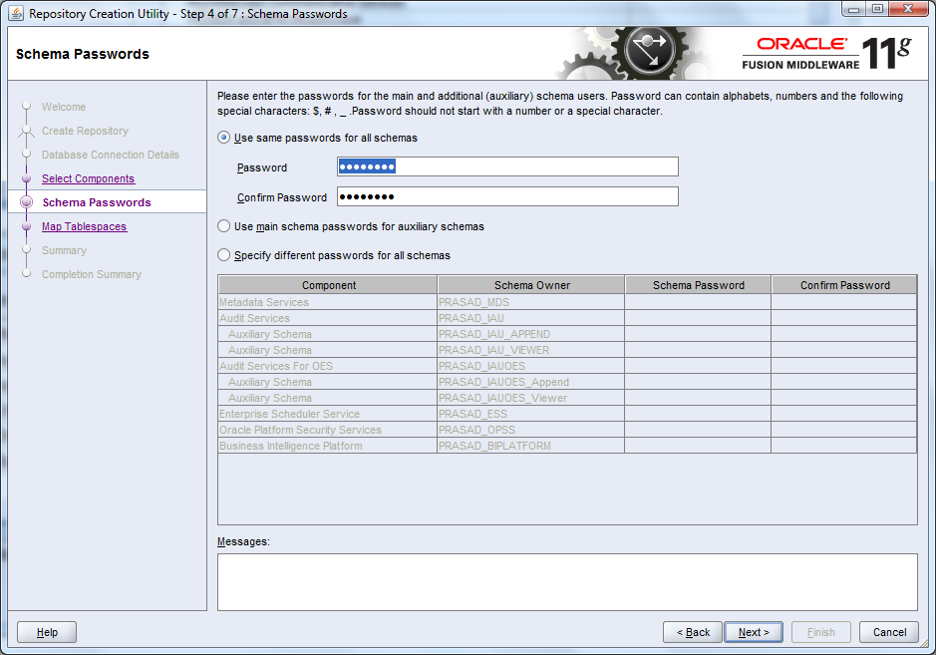Click the PRASAD_IAU_VIEWER schema owner cell
Screen dimensions: 936x655
click(531, 350)
